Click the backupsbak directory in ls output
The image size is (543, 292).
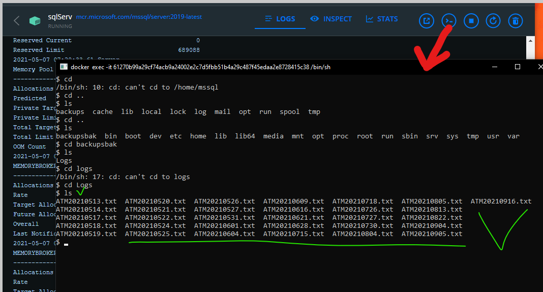point(76,136)
